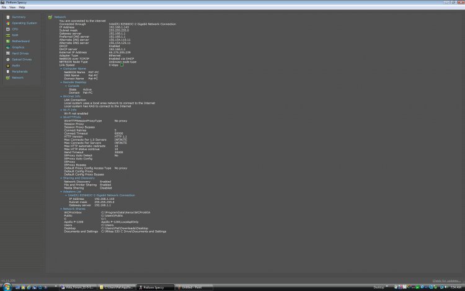
Task: Click the Documents and Settings share row
Action: (115, 231)
